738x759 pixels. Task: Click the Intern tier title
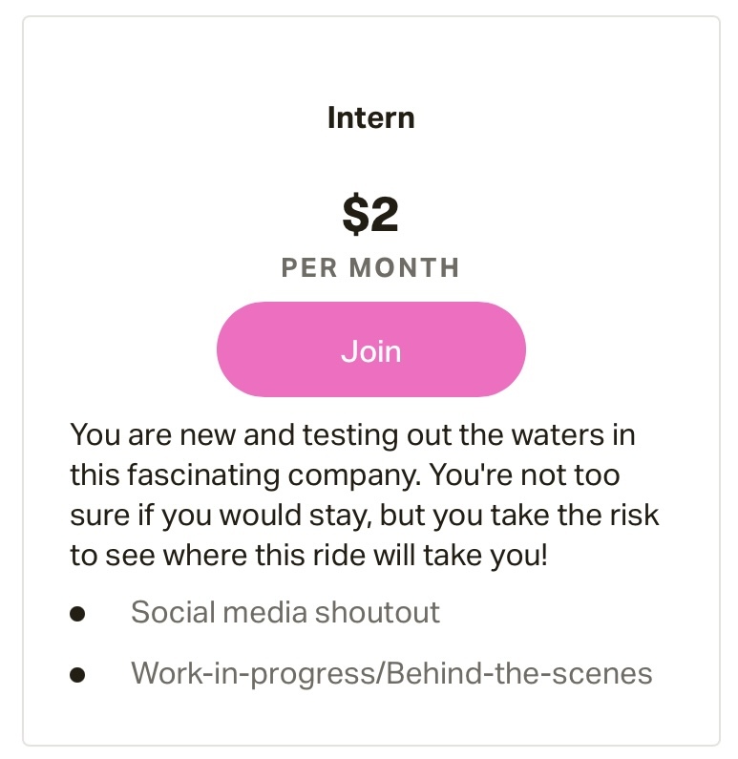[370, 118]
